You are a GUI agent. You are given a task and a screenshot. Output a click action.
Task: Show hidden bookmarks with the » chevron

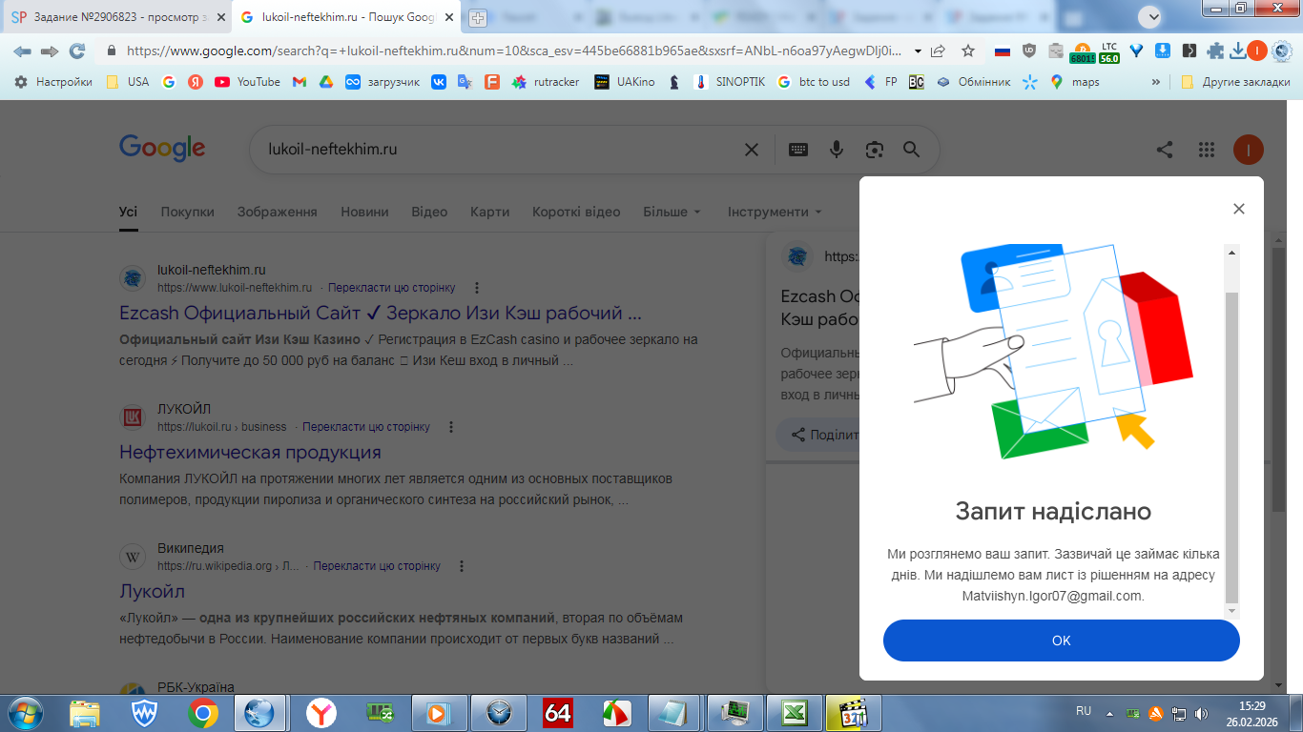click(x=1156, y=82)
